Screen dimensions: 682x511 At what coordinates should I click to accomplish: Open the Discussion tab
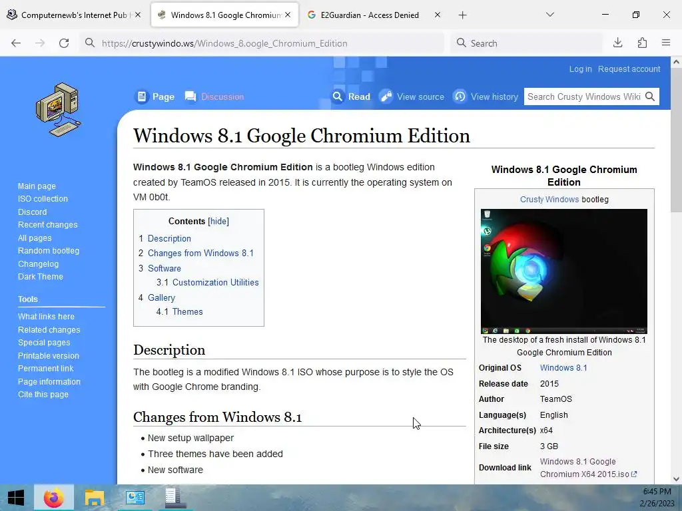point(215,96)
